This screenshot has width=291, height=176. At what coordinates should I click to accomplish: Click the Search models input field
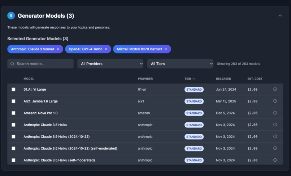point(40,64)
